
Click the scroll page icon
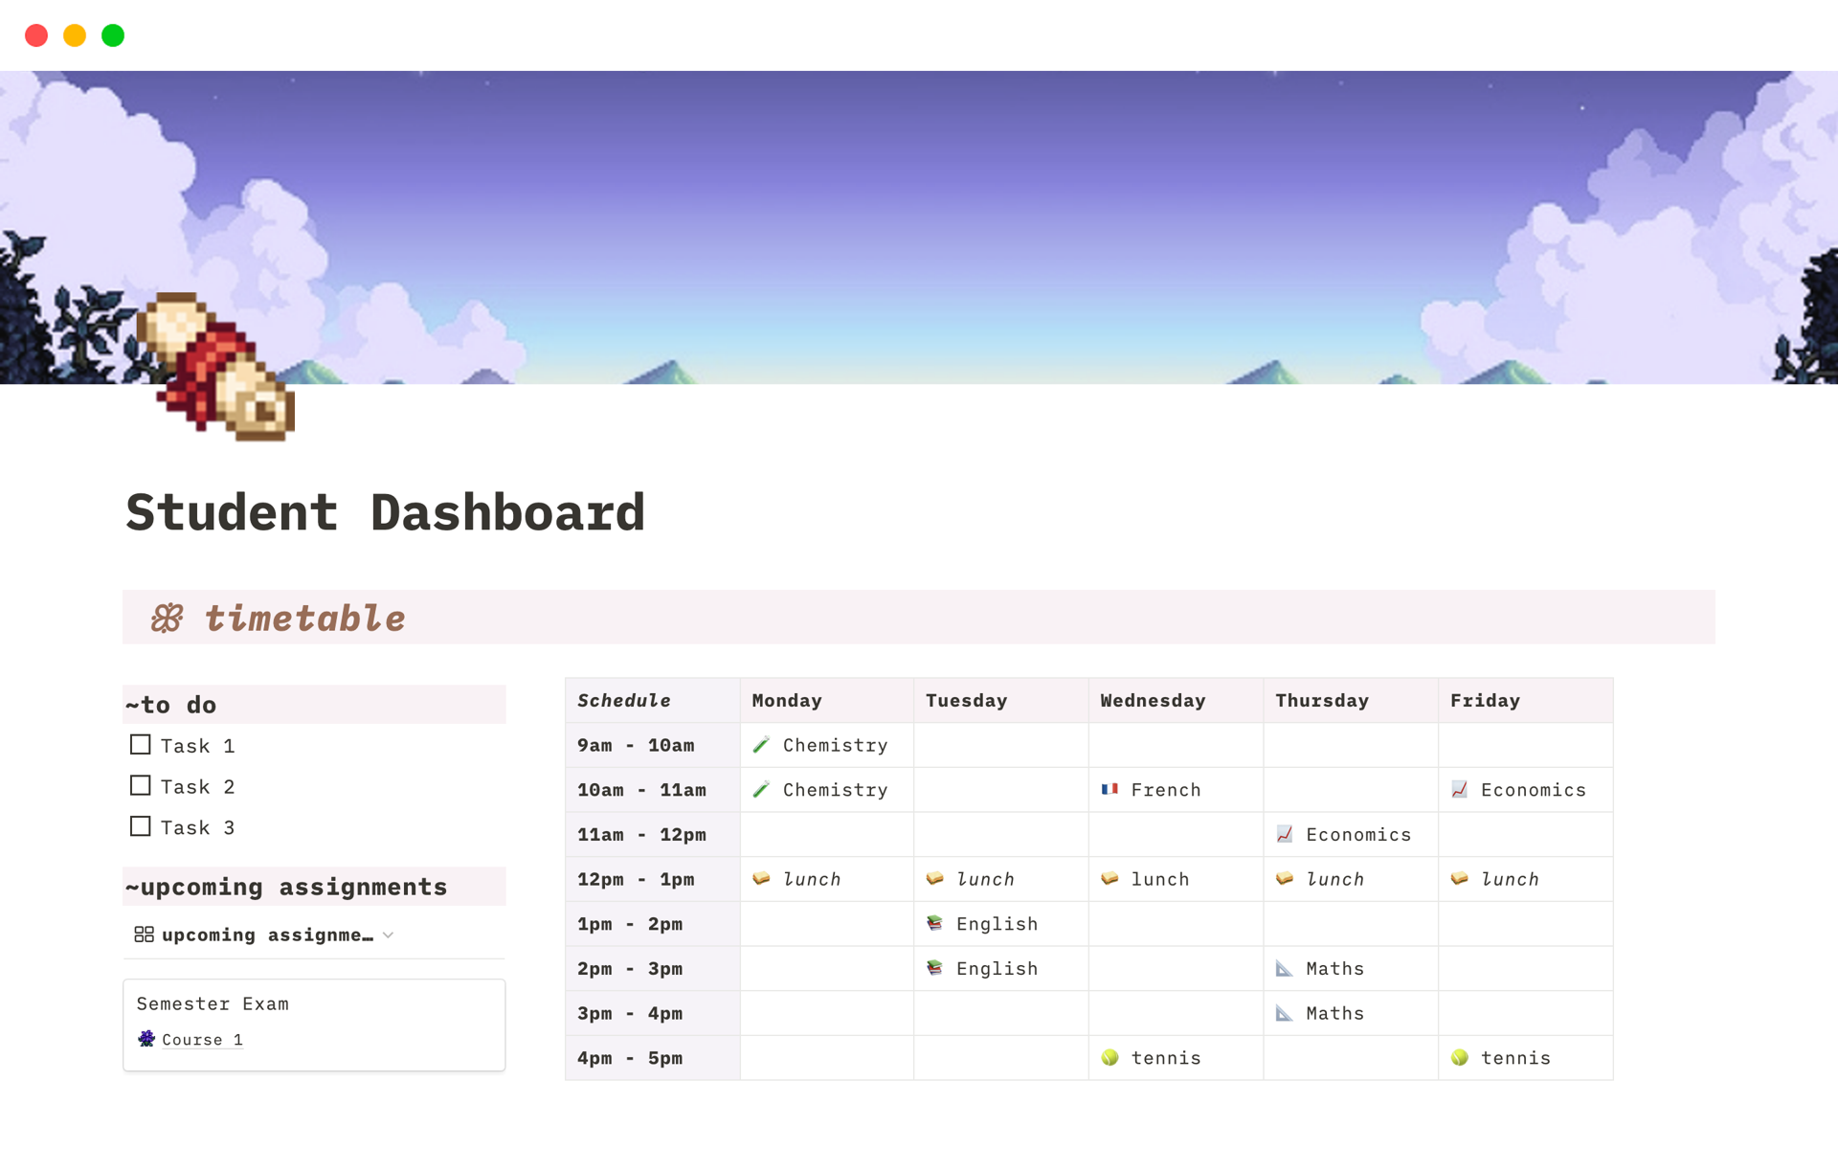pyautogui.click(x=216, y=367)
